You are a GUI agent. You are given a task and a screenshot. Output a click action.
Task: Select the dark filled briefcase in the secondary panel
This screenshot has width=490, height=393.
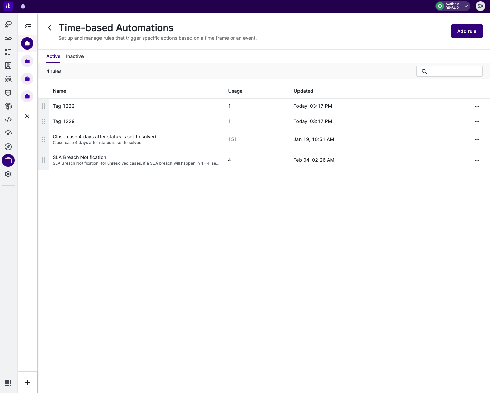pyautogui.click(x=27, y=43)
